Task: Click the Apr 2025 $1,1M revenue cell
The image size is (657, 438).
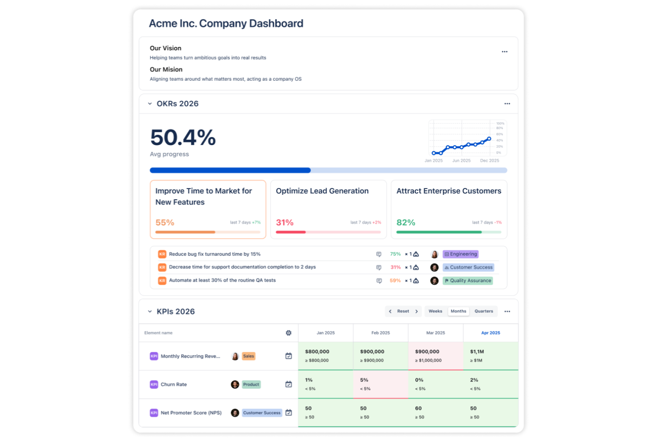Action: [491, 356]
